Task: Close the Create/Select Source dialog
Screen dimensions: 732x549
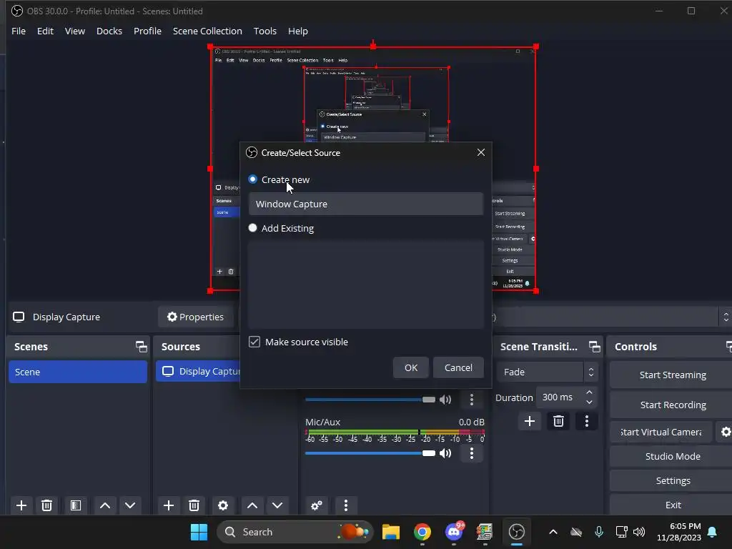Action: pos(481,153)
